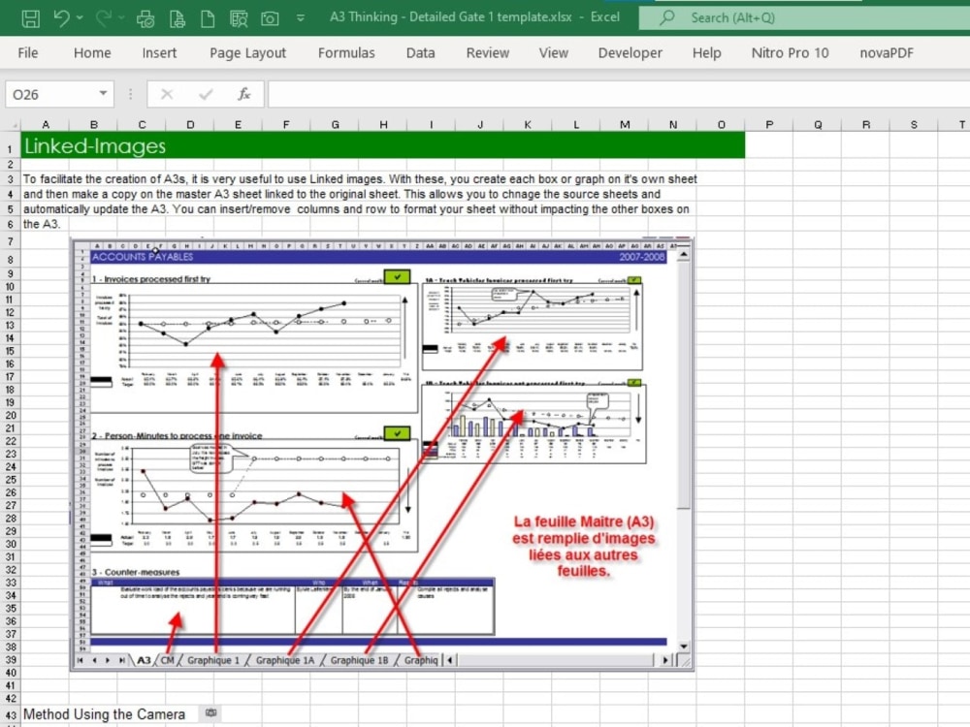This screenshot has width=970, height=727.
Task: Click the Insert Function fx icon
Action: tap(244, 95)
